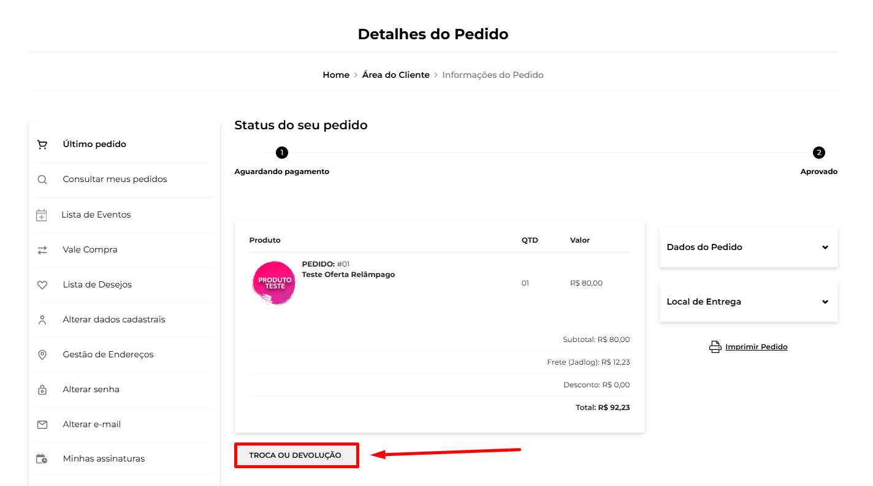Viewport: 873px width, 486px height.
Task: Click the exchange arrows icon for Vale Compra
Action: click(42, 250)
